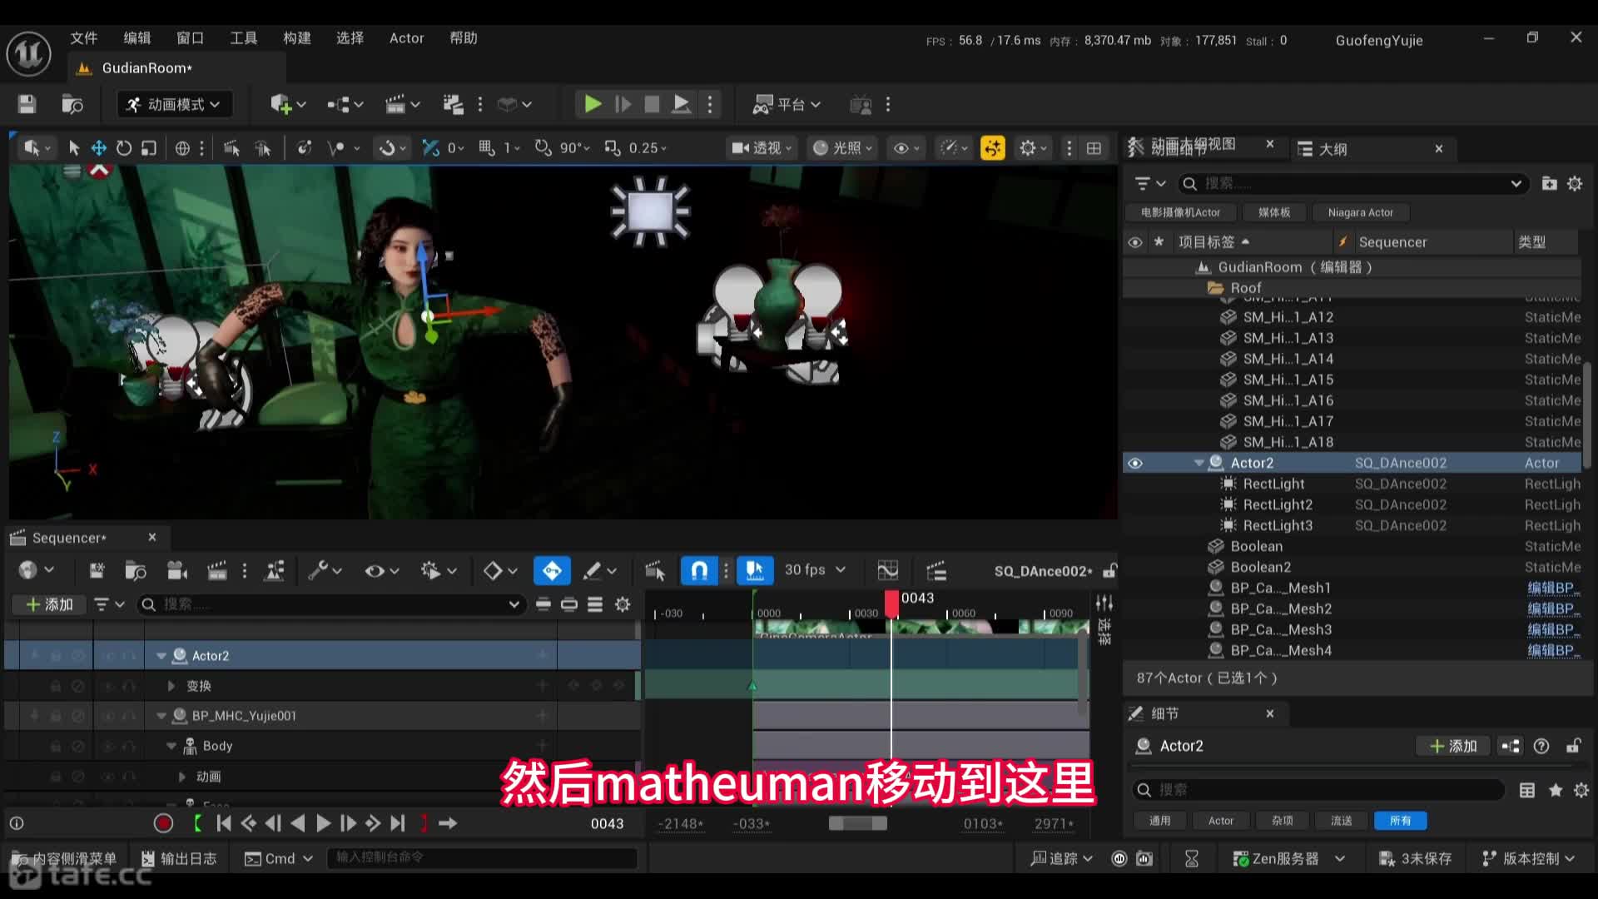
Task: Open the 30 fps frame rate dropdown
Action: point(813,570)
